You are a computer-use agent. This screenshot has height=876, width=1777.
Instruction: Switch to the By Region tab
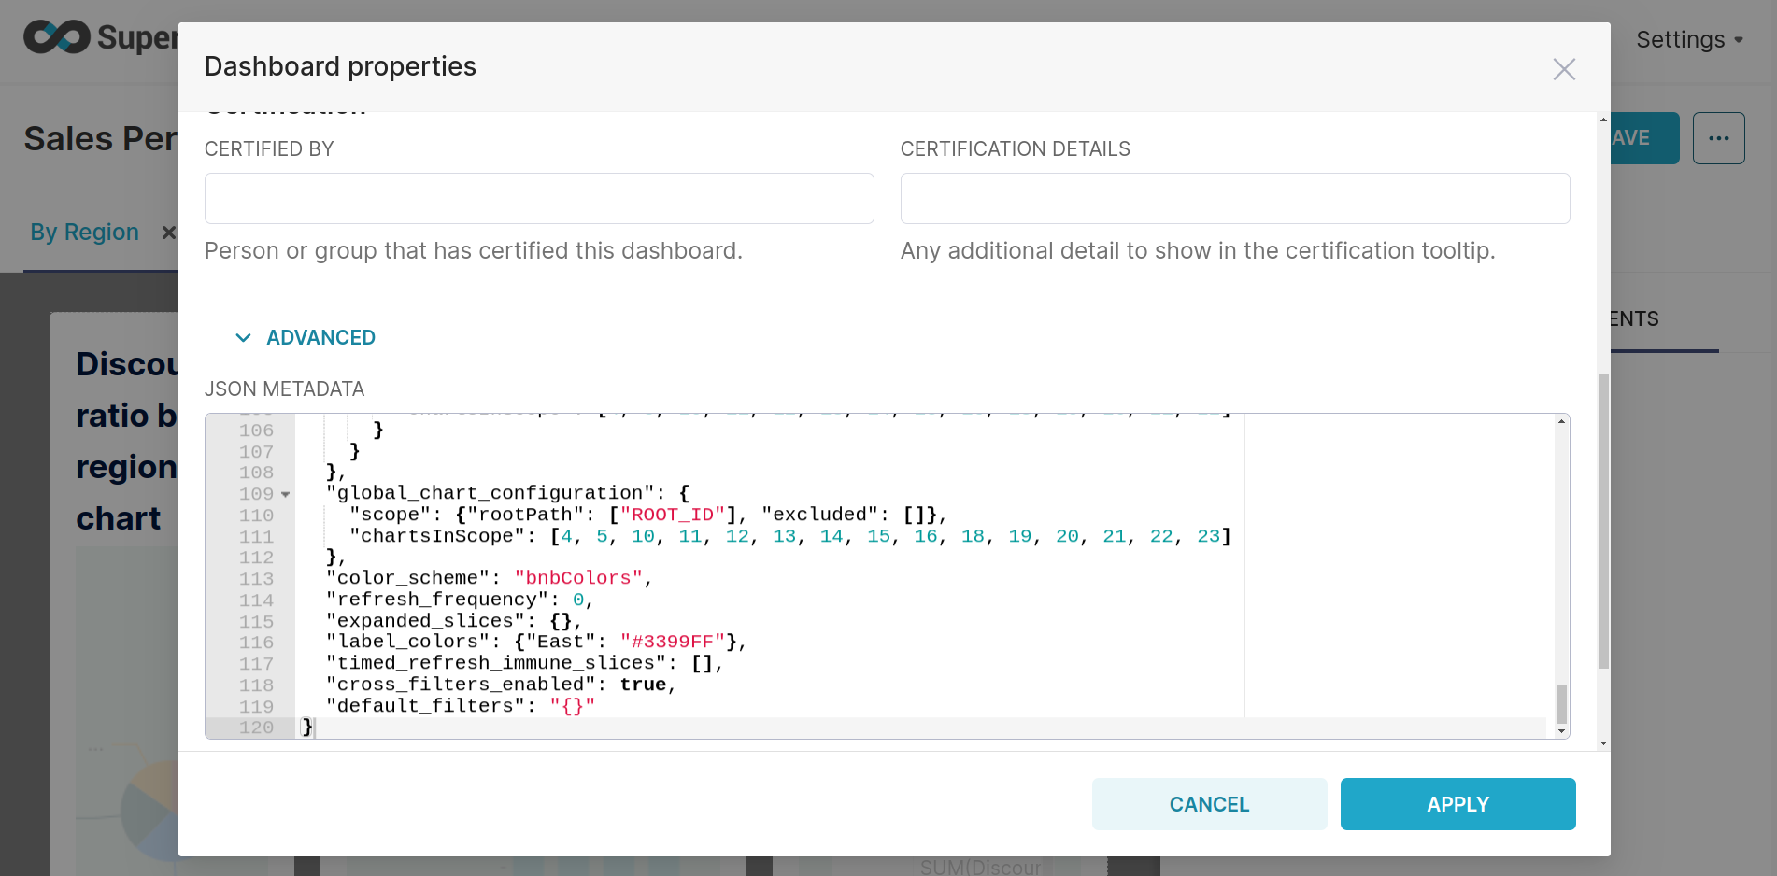pos(84,232)
